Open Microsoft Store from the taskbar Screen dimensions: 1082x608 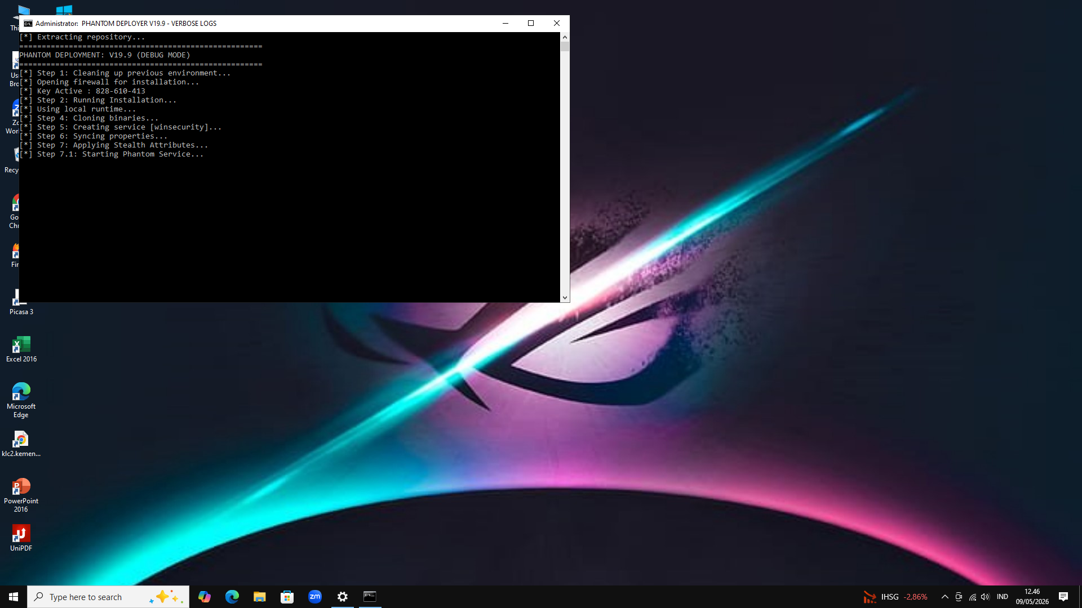point(287,597)
